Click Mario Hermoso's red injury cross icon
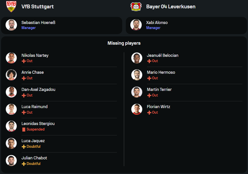This screenshot has height=174, width=248. [149, 78]
